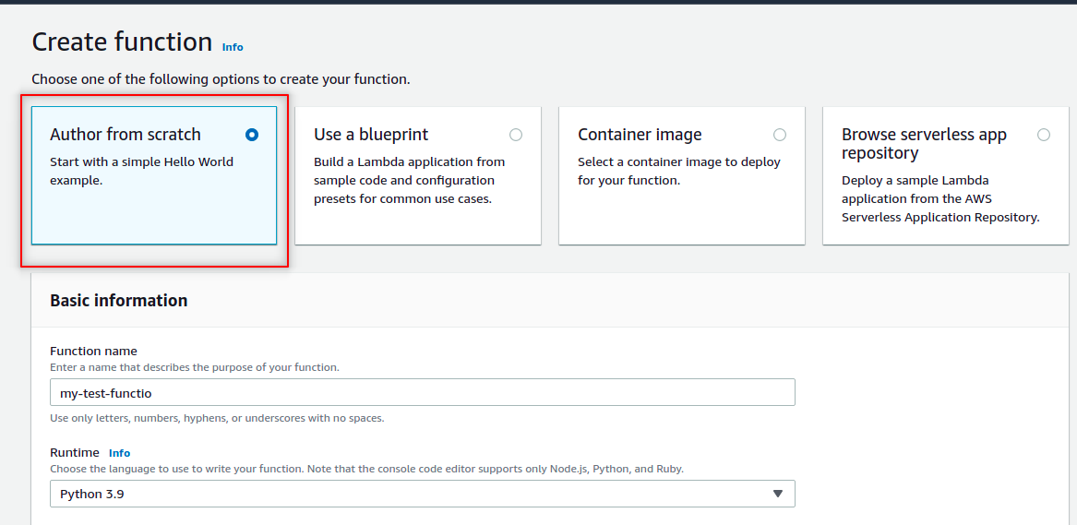Click the Use a blueprint card title
Image resolution: width=1077 pixels, height=525 pixels.
pos(371,135)
